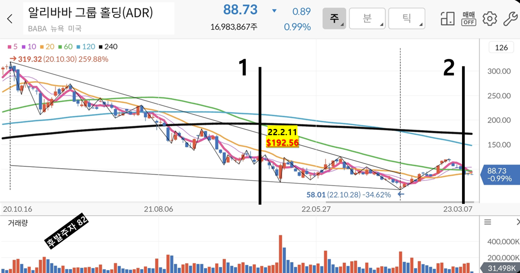Screen dimensions: 520x273
Task: Go back with the left arrow
Action: (x=10, y=19)
